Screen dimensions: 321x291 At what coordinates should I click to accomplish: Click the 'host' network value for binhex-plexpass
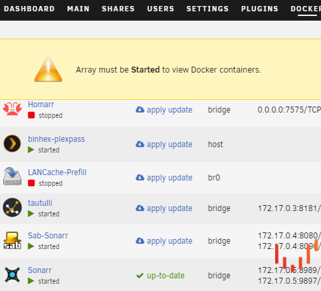pyautogui.click(x=215, y=145)
